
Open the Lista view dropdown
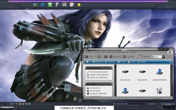click(x=131, y=62)
